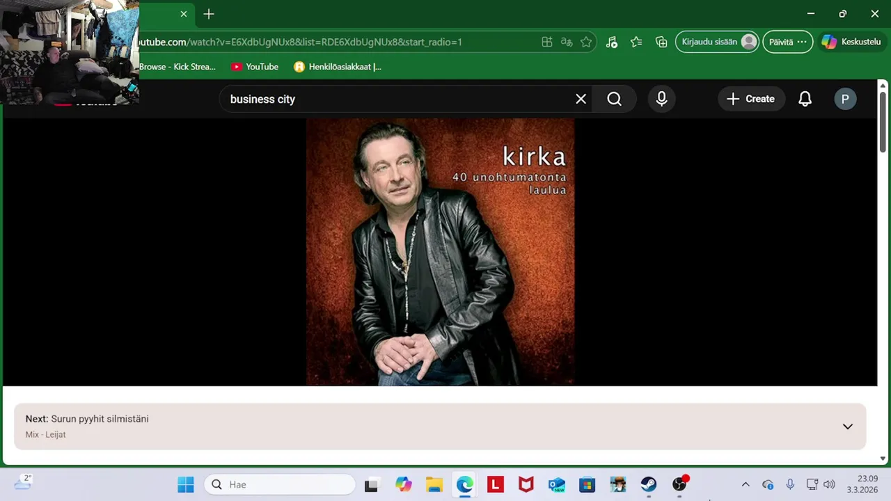Open the Windows Start menu
This screenshot has width=891, height=501.
click(x=186, y=484)
